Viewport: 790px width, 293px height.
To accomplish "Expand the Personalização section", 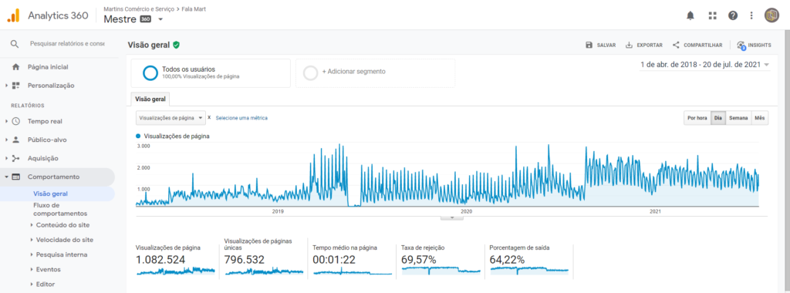I will coord(6,86).
